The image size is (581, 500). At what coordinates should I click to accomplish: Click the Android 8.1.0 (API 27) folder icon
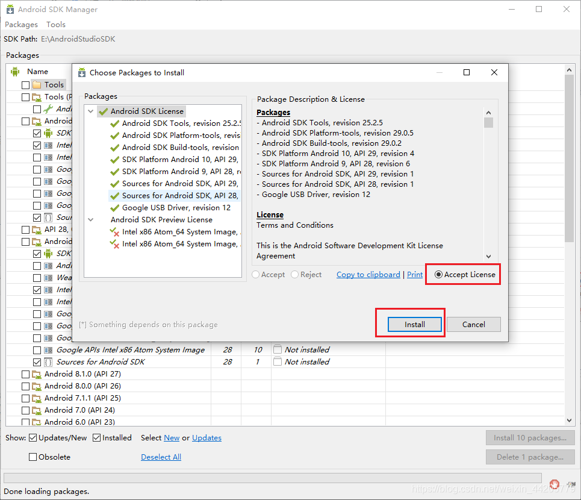pos(37,374)
